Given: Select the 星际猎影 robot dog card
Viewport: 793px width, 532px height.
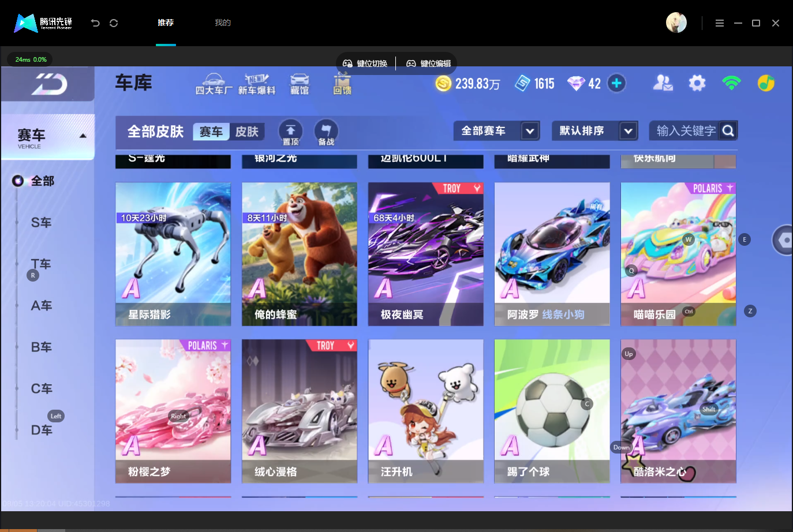Looking at the screenshot, I should tap(173, 254).
